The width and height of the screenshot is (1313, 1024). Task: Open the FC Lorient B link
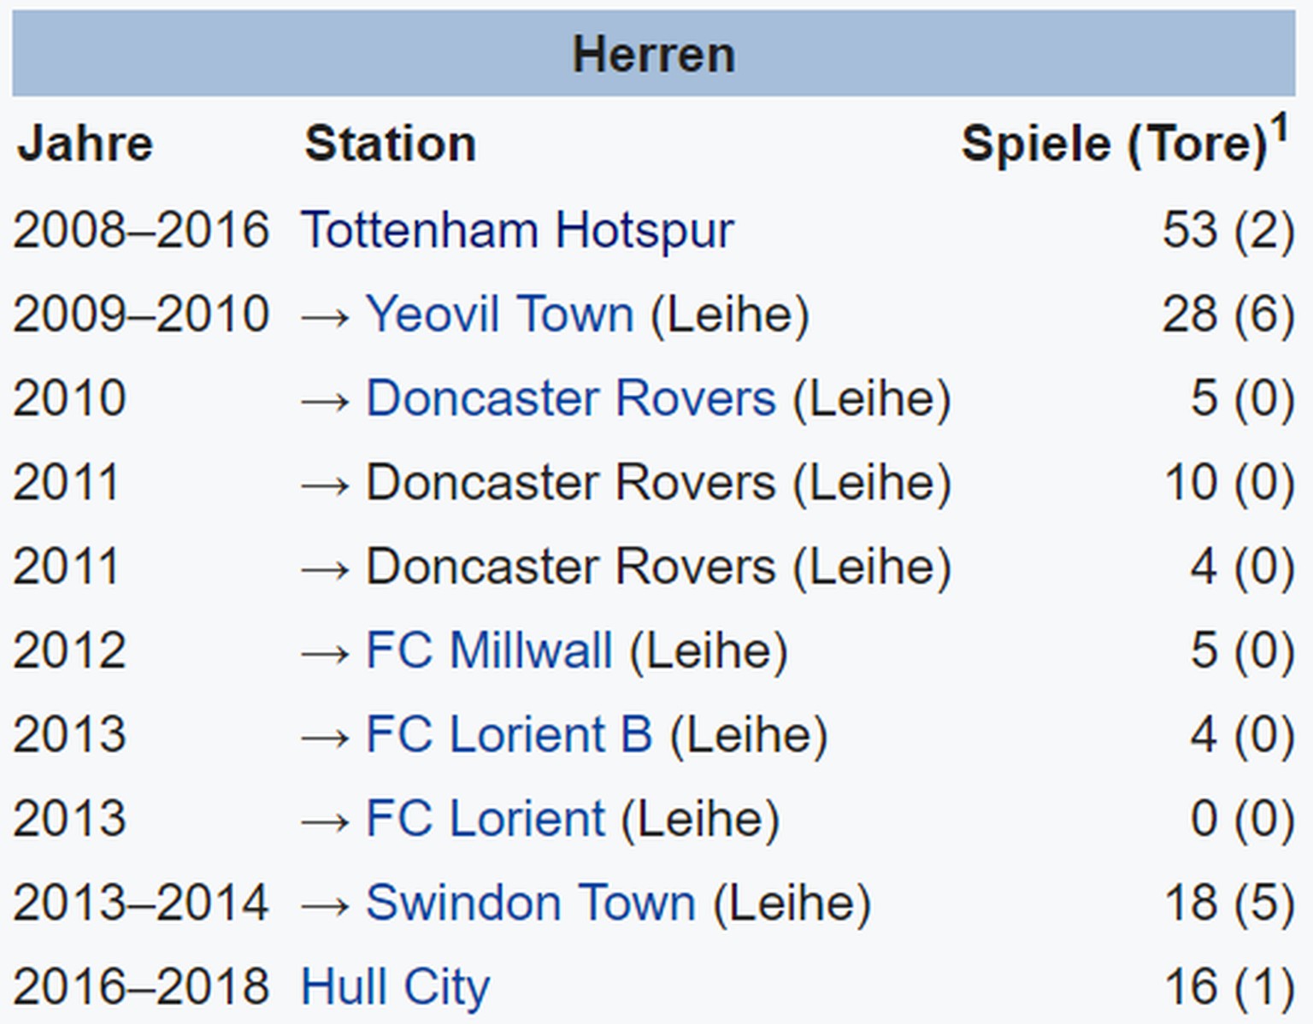tap(509, 734)
